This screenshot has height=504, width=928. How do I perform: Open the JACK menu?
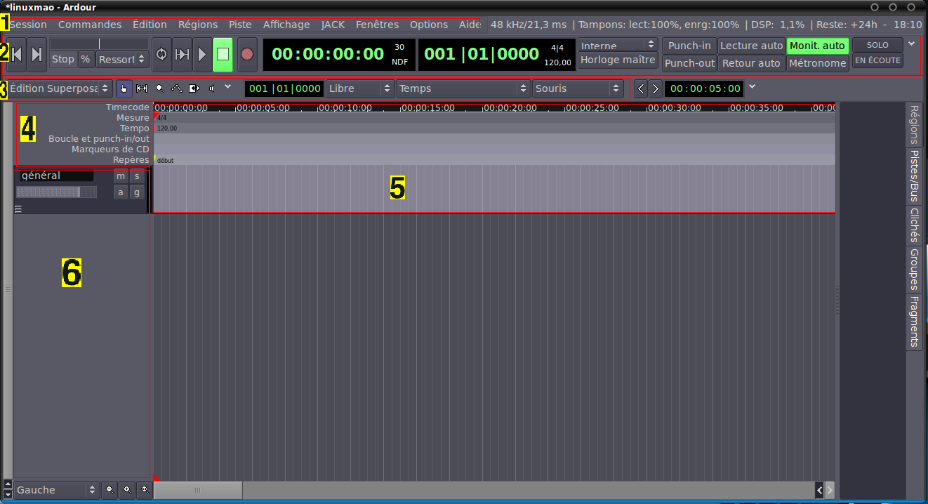pyautogui.click(x=333, y=25)
